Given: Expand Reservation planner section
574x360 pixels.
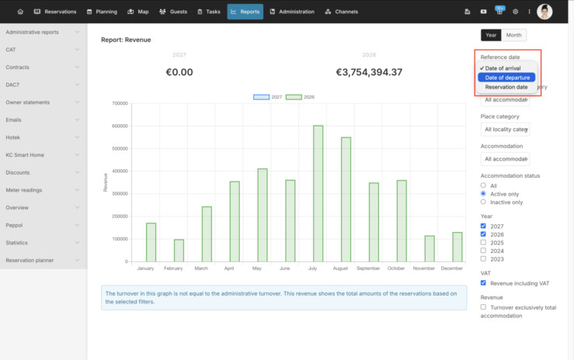Looking at the screenshot, I should [x=43, y=260].
